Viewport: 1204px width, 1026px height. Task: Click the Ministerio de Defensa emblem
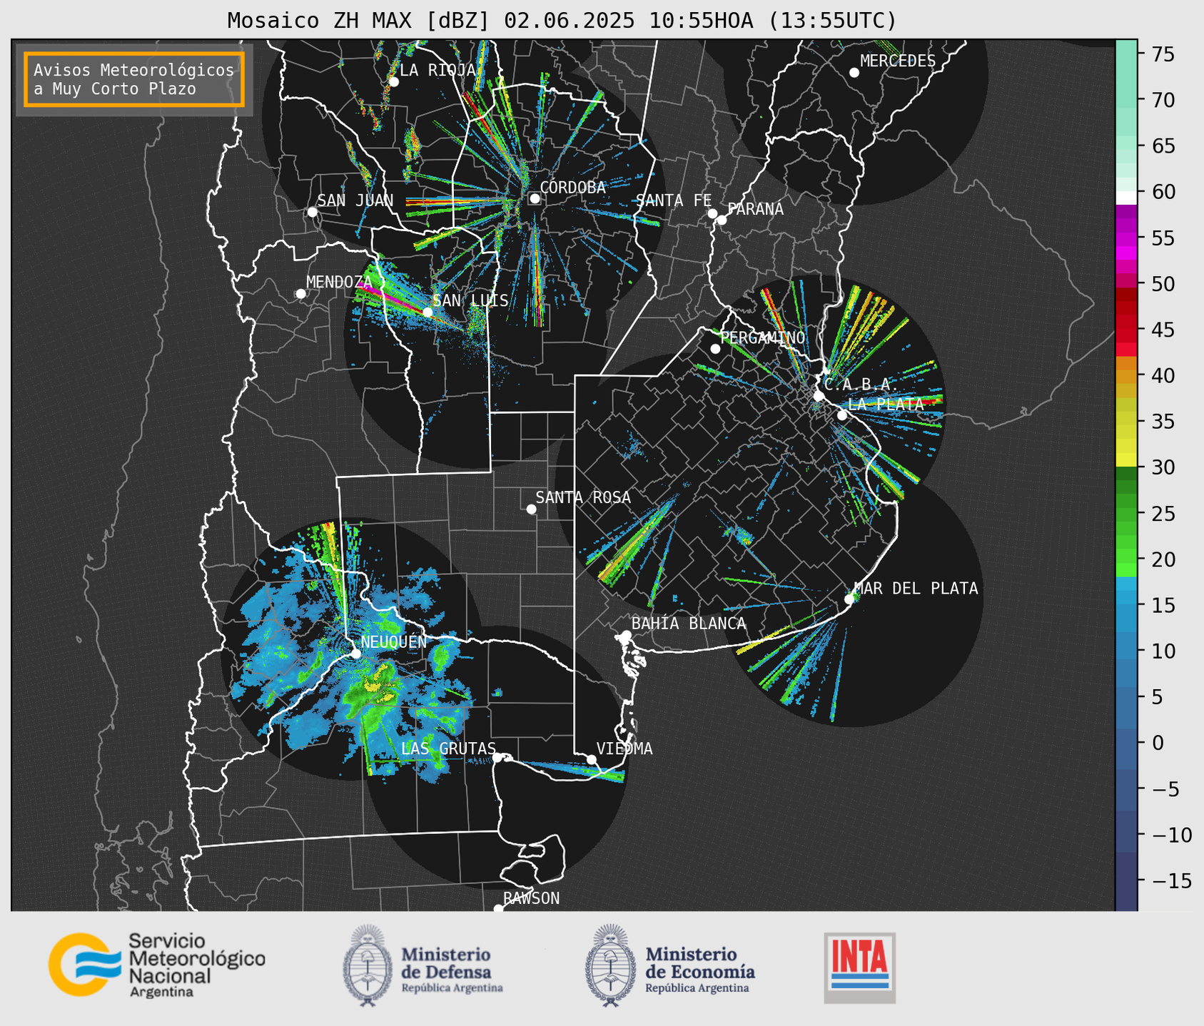(x=368, y=965)
